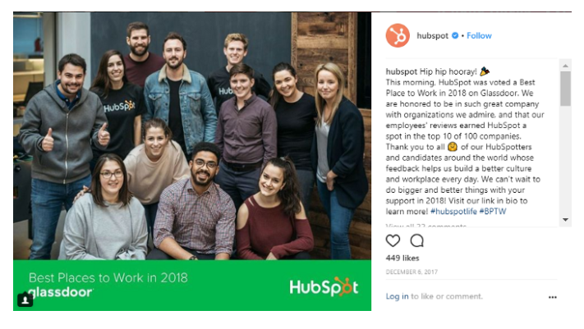584x329 pixels.
Task: Open the HubSpot profile avatar
Action: 398,36
